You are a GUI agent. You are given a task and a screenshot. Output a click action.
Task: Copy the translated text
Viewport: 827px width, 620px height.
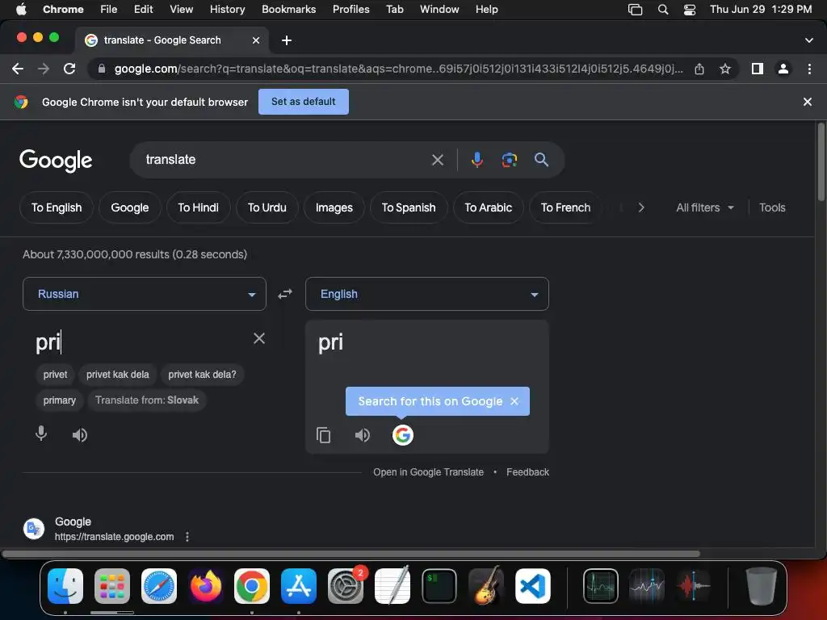point(323,435)
